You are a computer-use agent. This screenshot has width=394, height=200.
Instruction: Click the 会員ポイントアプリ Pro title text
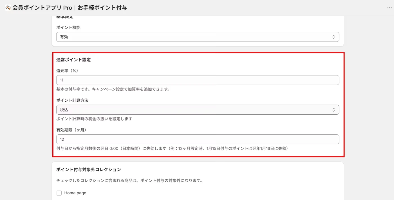coord(42,8)
